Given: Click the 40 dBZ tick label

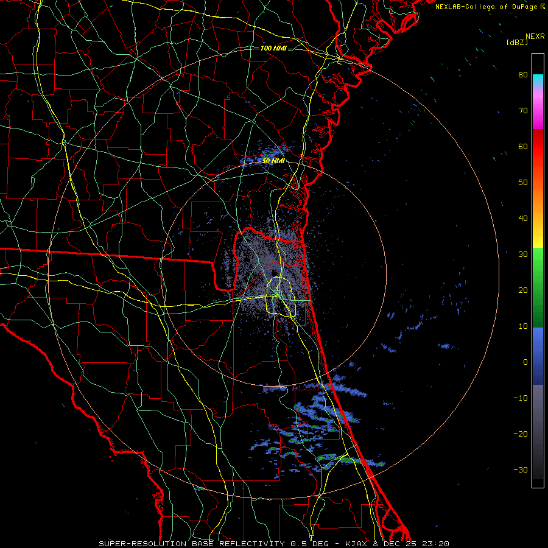Looking at the screenshot, I should coord(523,219).
